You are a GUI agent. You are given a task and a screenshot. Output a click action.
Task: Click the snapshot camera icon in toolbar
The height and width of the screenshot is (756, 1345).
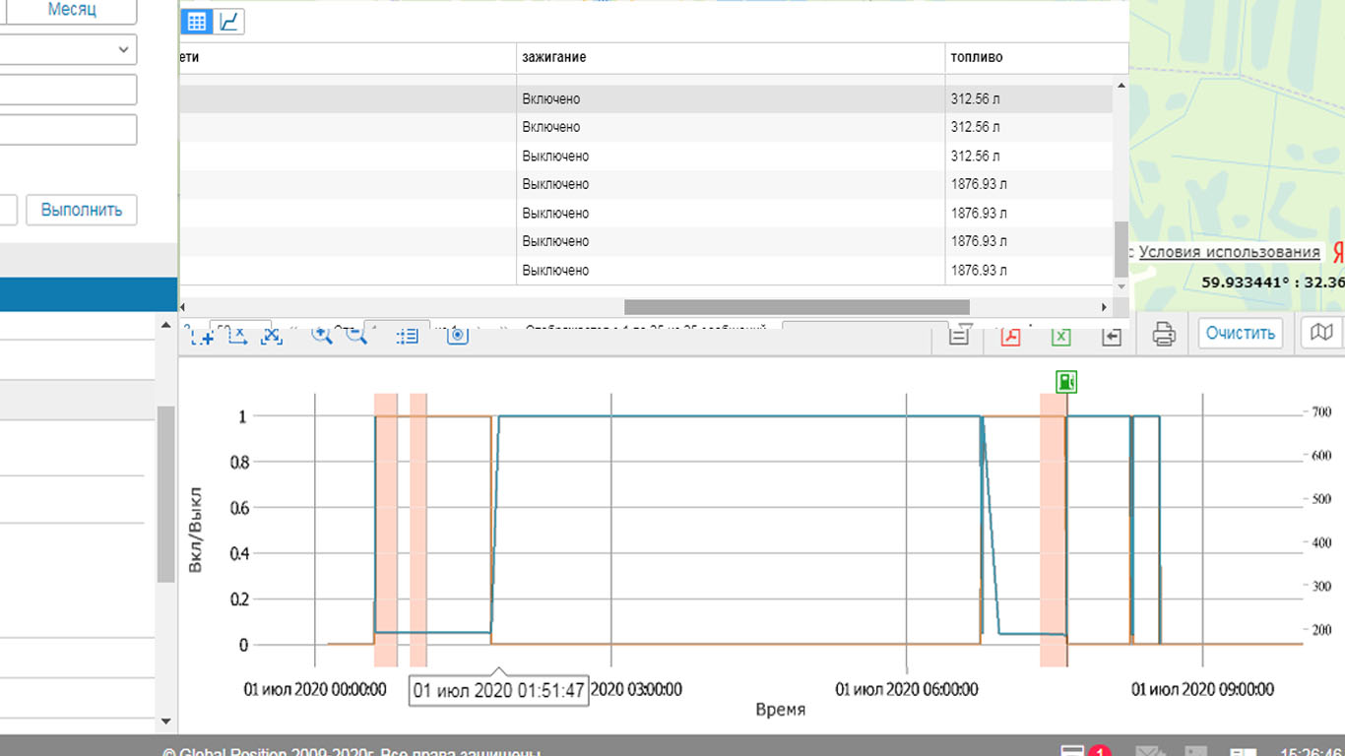click(457, 336)
